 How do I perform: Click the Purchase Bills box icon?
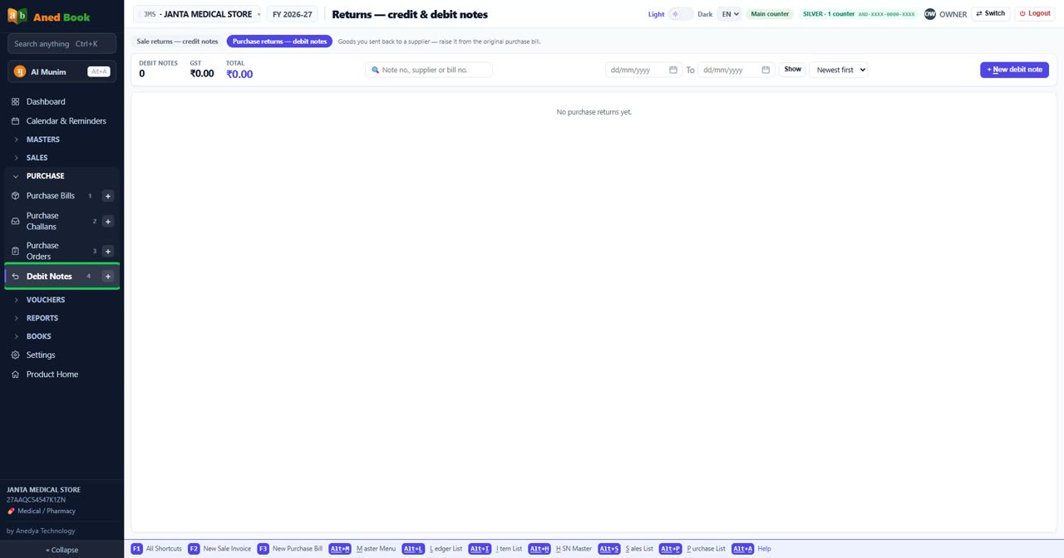tap(15, 196)
